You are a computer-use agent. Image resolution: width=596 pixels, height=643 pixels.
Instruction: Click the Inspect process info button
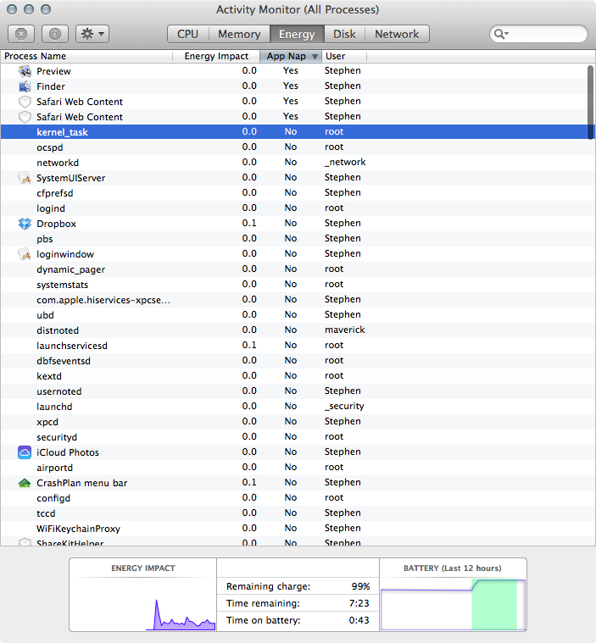[x=55, y=34]
